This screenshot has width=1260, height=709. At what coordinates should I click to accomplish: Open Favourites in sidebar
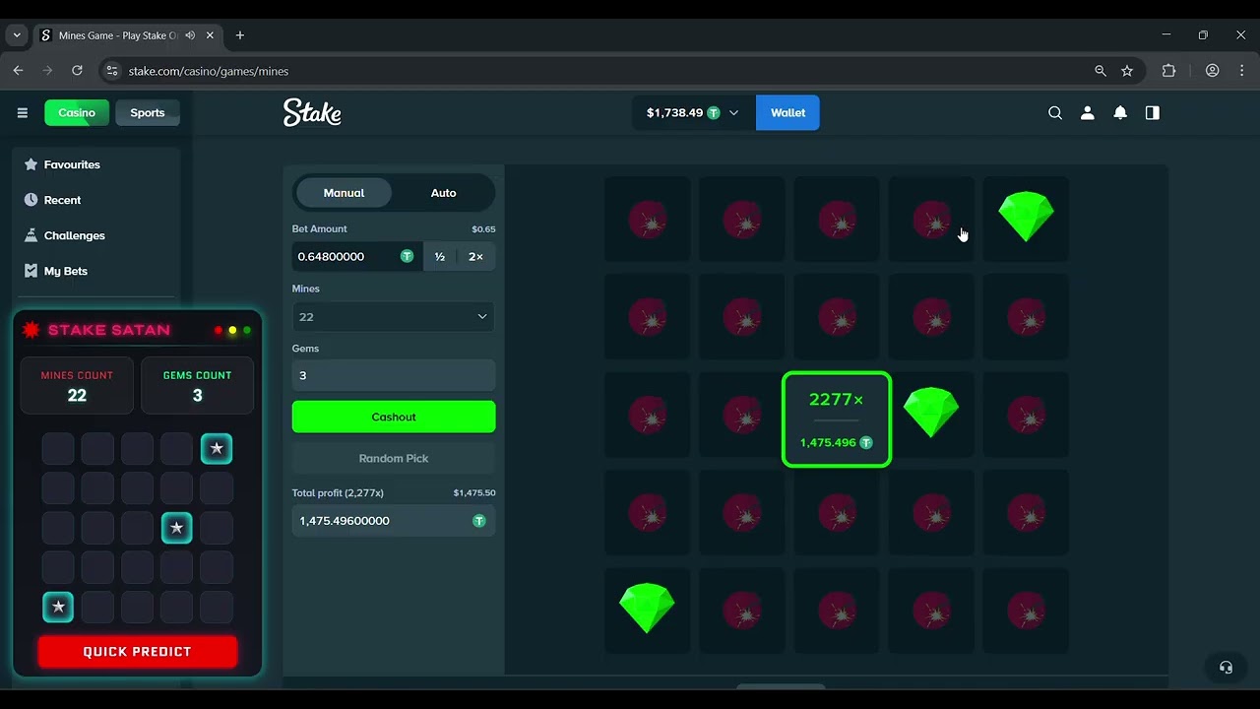click(x=96, y=164)
